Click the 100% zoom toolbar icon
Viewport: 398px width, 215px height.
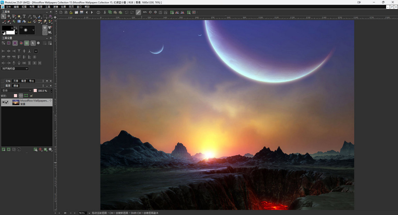click(x=145, y=12)
